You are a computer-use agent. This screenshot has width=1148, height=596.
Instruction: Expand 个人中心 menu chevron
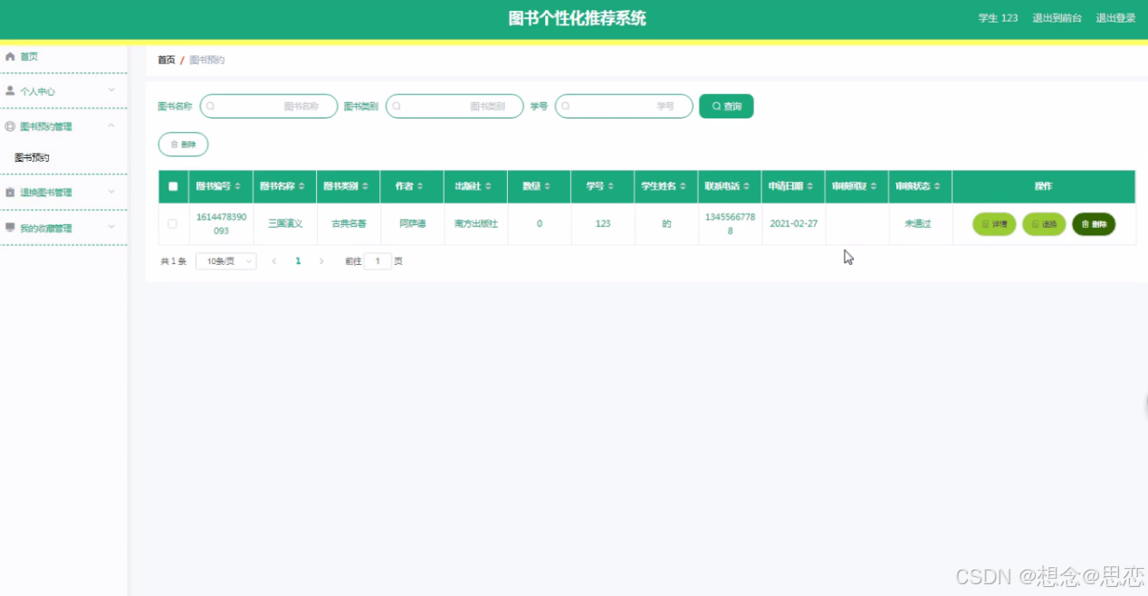click(x=111, y=90)
